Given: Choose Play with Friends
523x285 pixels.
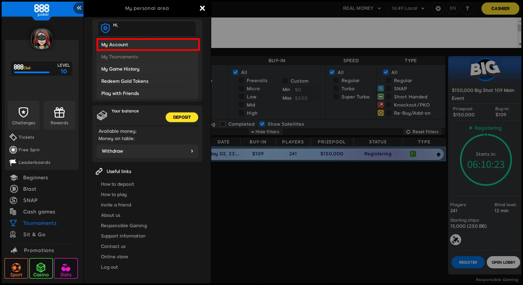Looking at the screenshot, I should pyautogui.click(x=147, y=94).
